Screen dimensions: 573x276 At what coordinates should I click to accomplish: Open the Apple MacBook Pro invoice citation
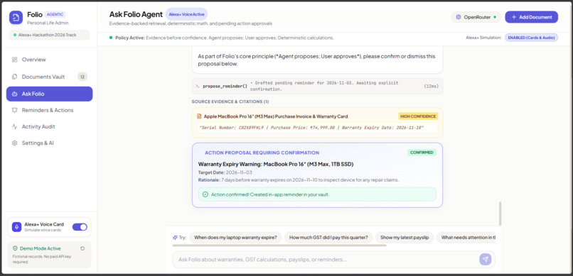coord(317,123)
